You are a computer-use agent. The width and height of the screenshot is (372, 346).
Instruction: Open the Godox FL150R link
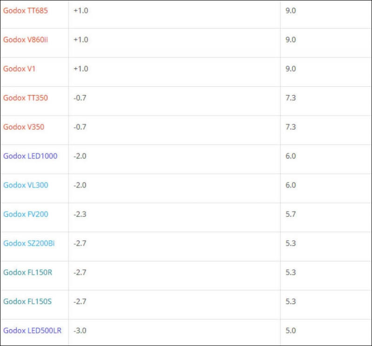[27, 272]
